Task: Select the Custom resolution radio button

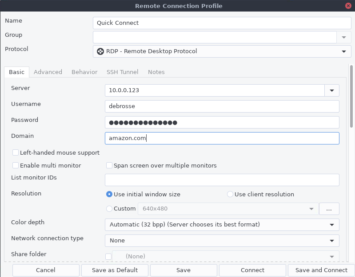Action: point(109,209)
